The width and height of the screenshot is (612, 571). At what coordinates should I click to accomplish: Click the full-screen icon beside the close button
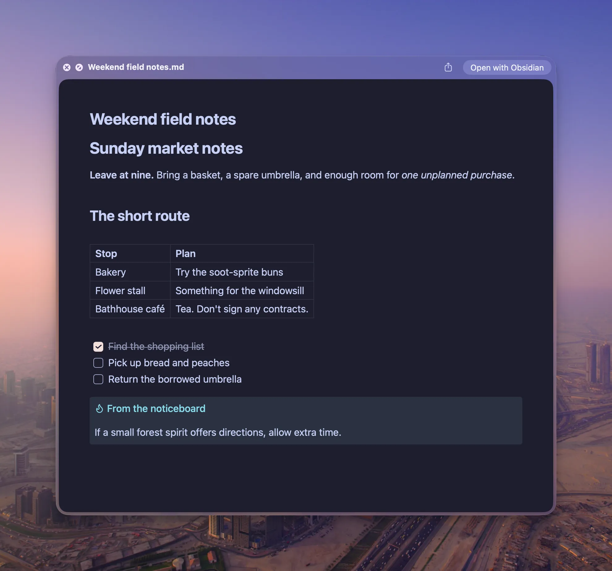tap(79, 67)
